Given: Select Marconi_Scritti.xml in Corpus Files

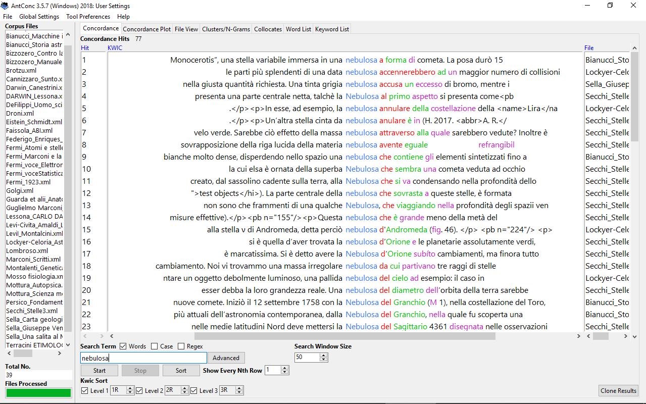Looking at the screenshot, I should point(33,260).
